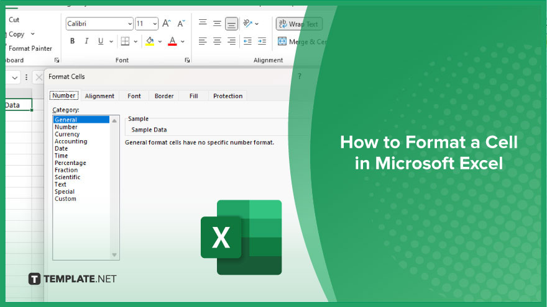Open Clipboard dialog launcher
The image size is (547, 307).
pyautogui.click(x=57, y=60)
